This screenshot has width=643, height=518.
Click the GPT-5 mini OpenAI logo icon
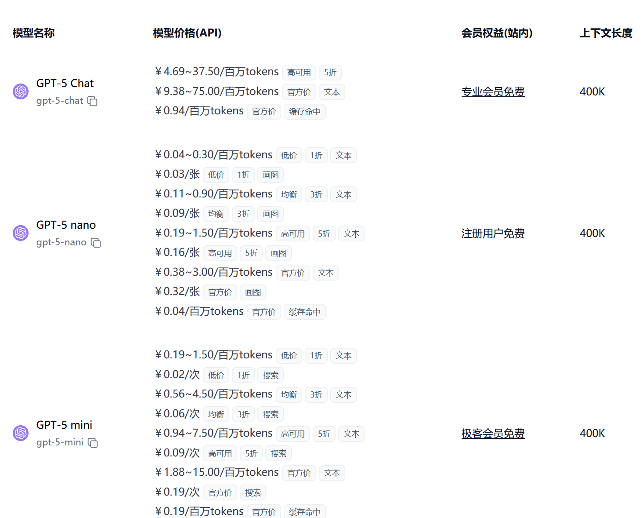pos(21,433)
